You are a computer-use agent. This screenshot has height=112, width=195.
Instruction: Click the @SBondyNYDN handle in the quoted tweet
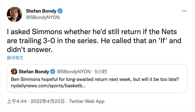pyautogui.click(x=74, y=72)
